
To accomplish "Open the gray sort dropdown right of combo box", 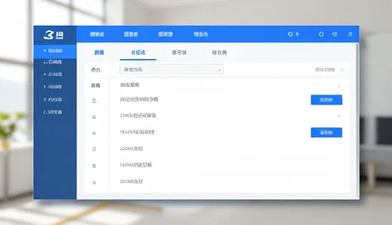I will click(x=330, y=70).
